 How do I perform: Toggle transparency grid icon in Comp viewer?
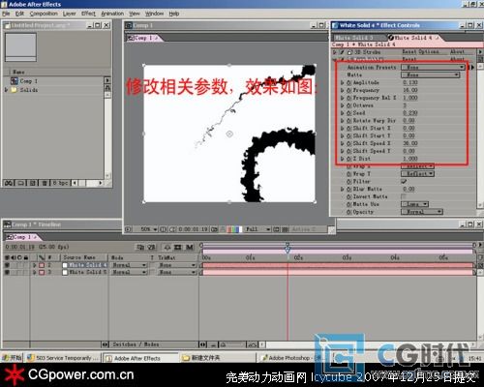[x=285, y=229]
